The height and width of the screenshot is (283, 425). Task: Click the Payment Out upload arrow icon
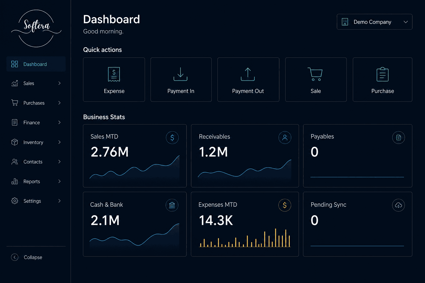(x=248, y=74)
